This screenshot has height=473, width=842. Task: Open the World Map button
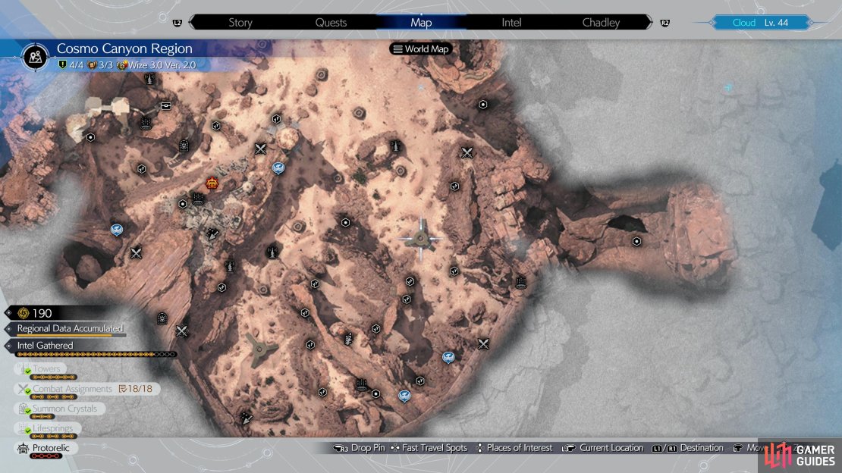click(421, 49)
